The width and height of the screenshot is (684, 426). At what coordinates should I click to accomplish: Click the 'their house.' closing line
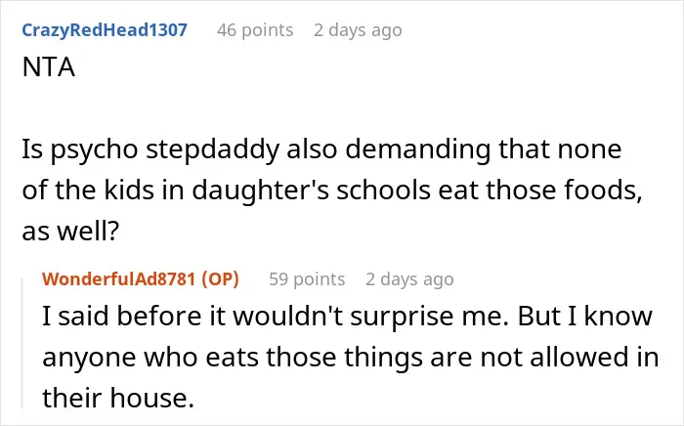(118, 398)
